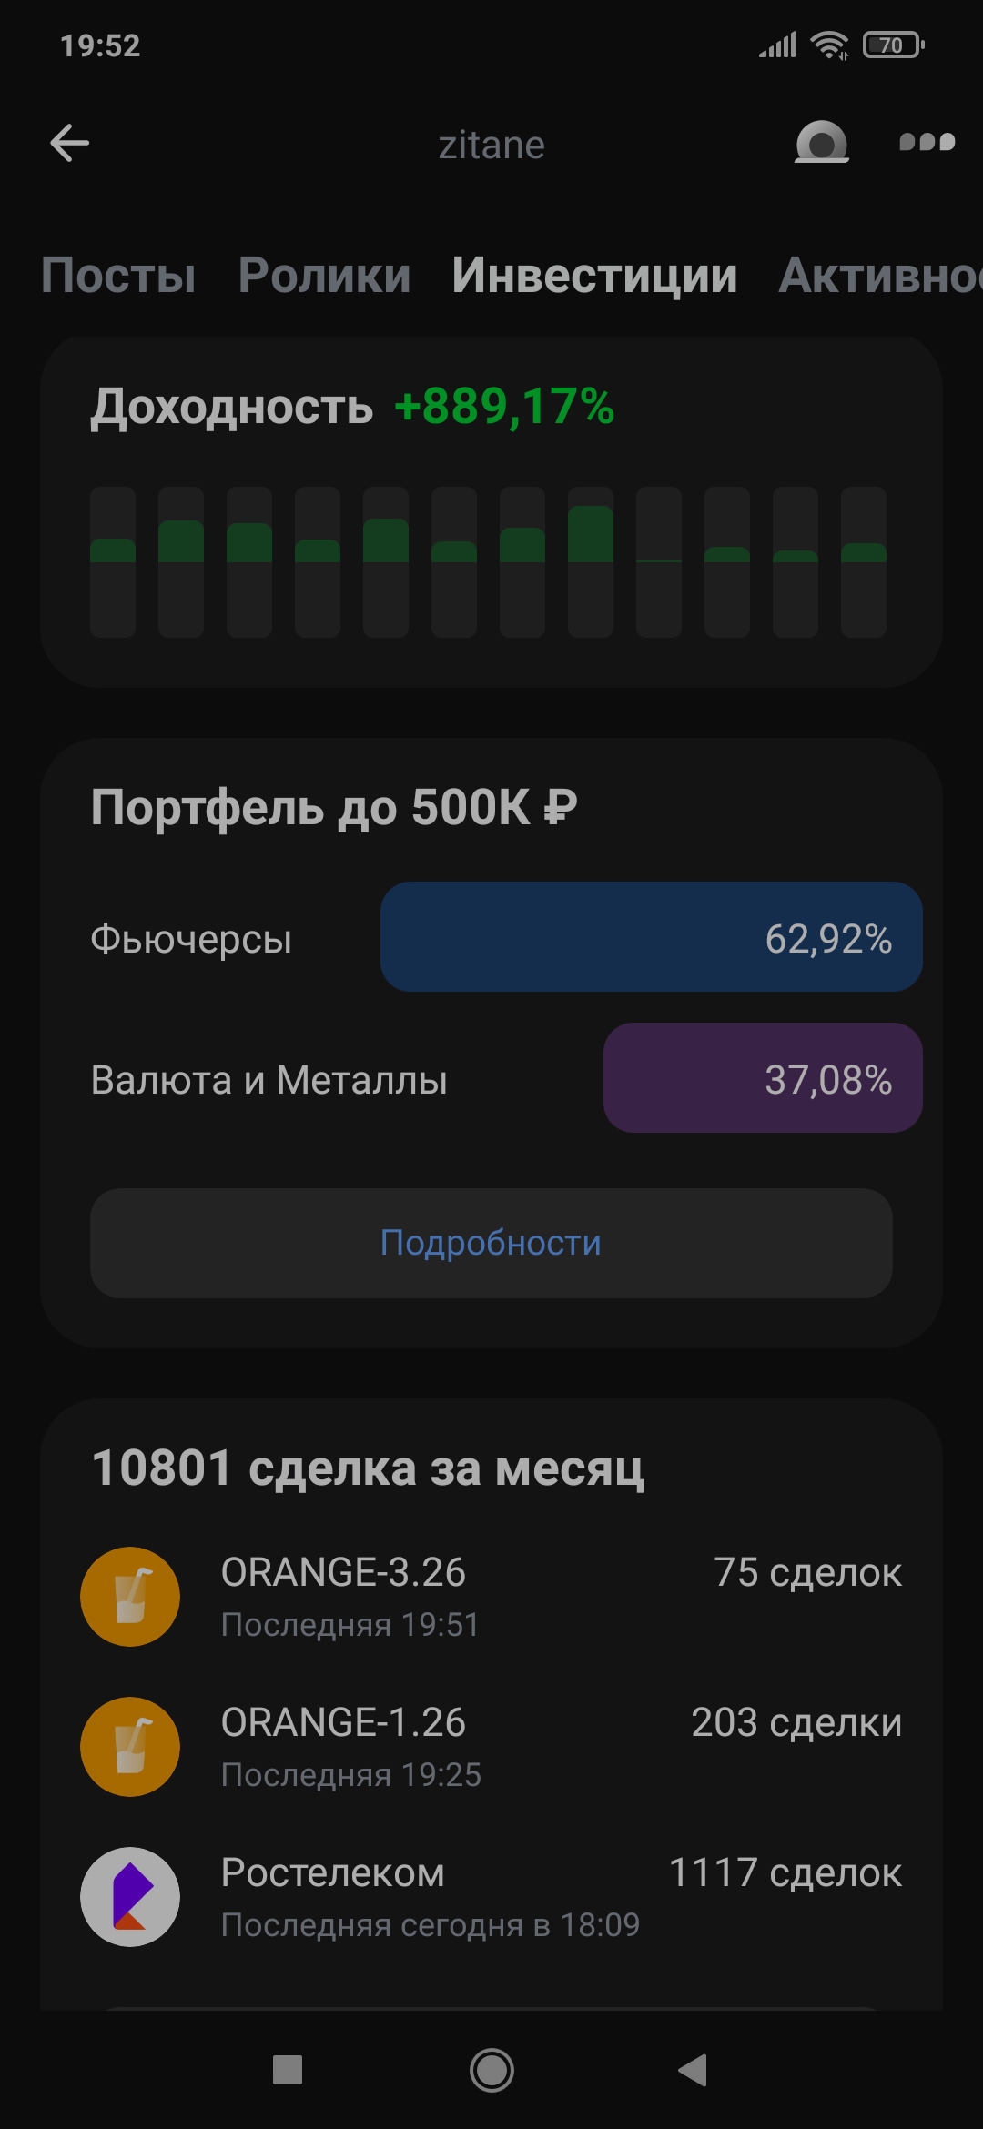The height and width of the screenshot is (2129, 983).
Task: Tap the tallest green yield bar
Action: [590, 560]
